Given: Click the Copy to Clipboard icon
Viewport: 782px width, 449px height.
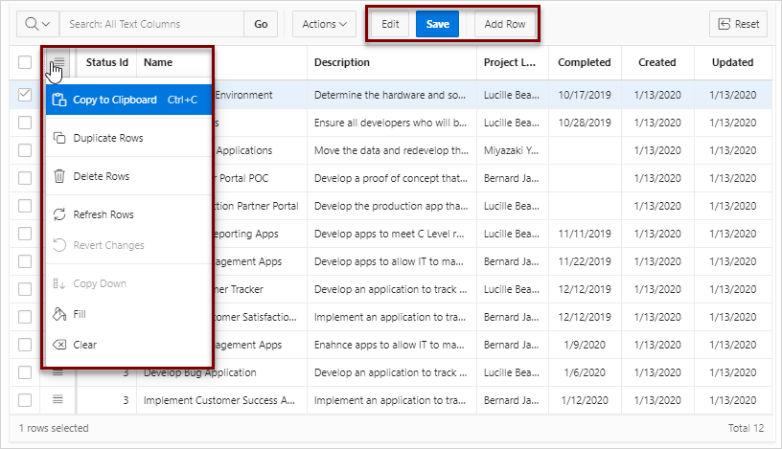Looking at the screenshot, I should point(59,100).
